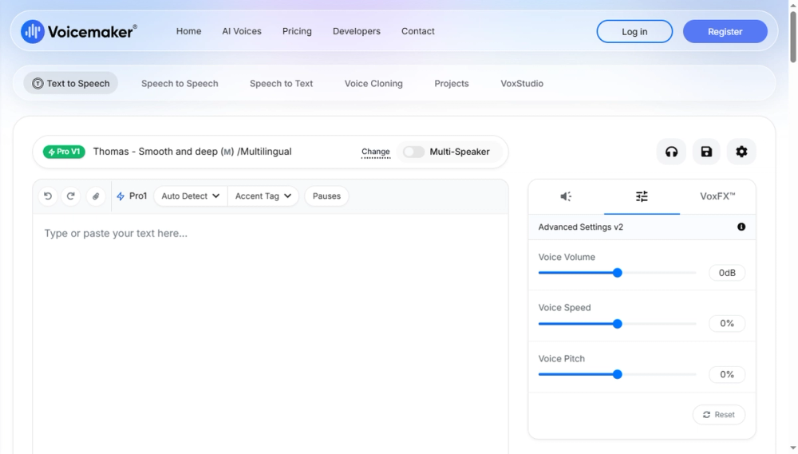This screenshot has width=798, height=454.
Task: Click the paperclip attachment icon
Action: pyautogui.click(x=96, y=196)
